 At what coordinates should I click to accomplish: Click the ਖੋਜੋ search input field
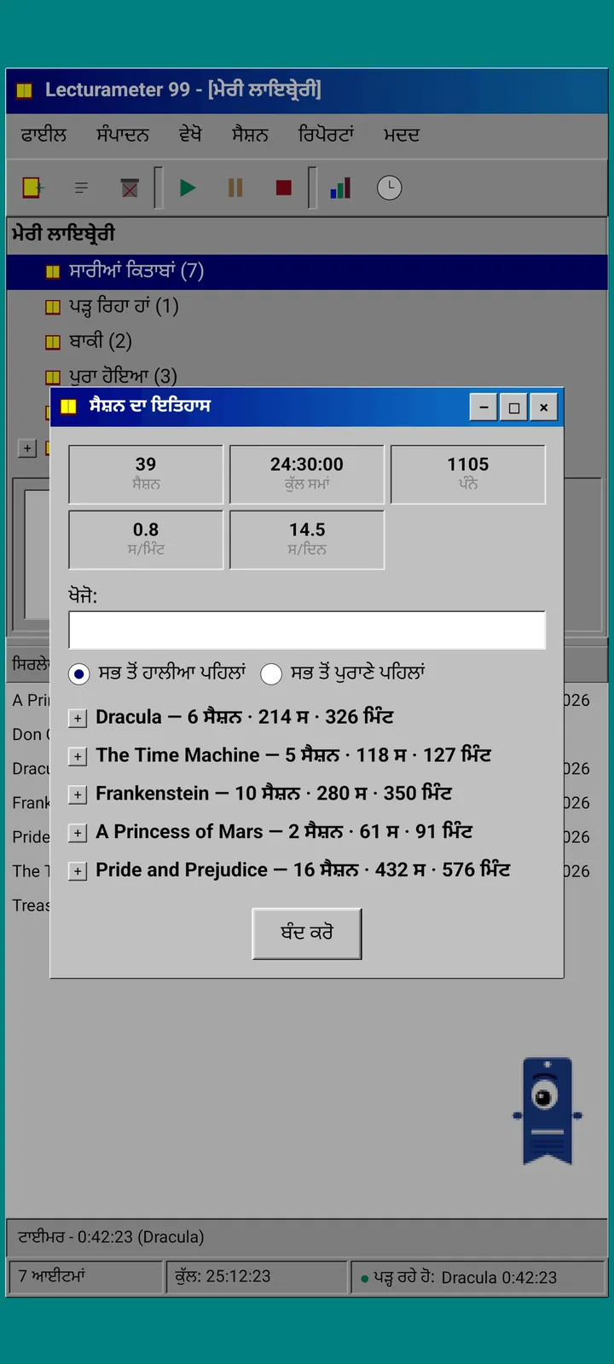tap(307, 630)
